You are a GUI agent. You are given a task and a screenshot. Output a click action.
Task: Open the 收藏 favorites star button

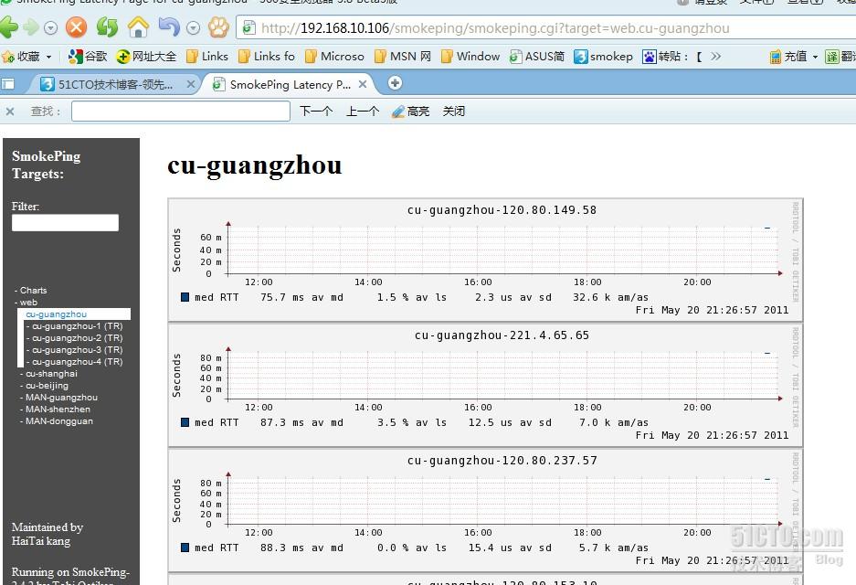[x=21, y=57]
